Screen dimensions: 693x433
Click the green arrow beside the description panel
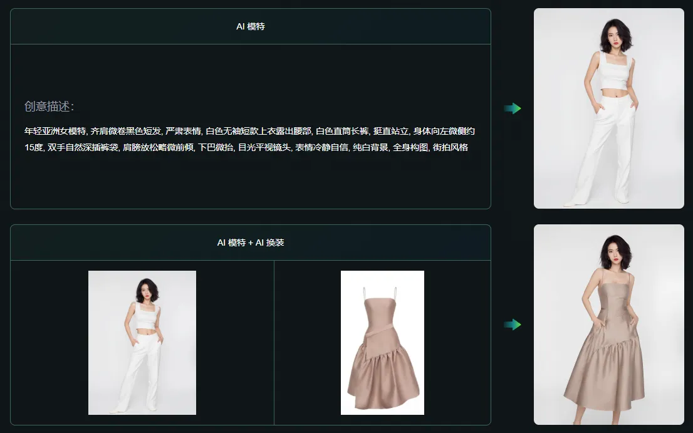[513, 108]
